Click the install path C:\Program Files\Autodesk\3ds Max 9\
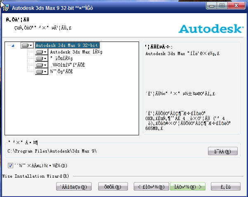The height and width of the screenshot is (197, 248). pos(52,151)
